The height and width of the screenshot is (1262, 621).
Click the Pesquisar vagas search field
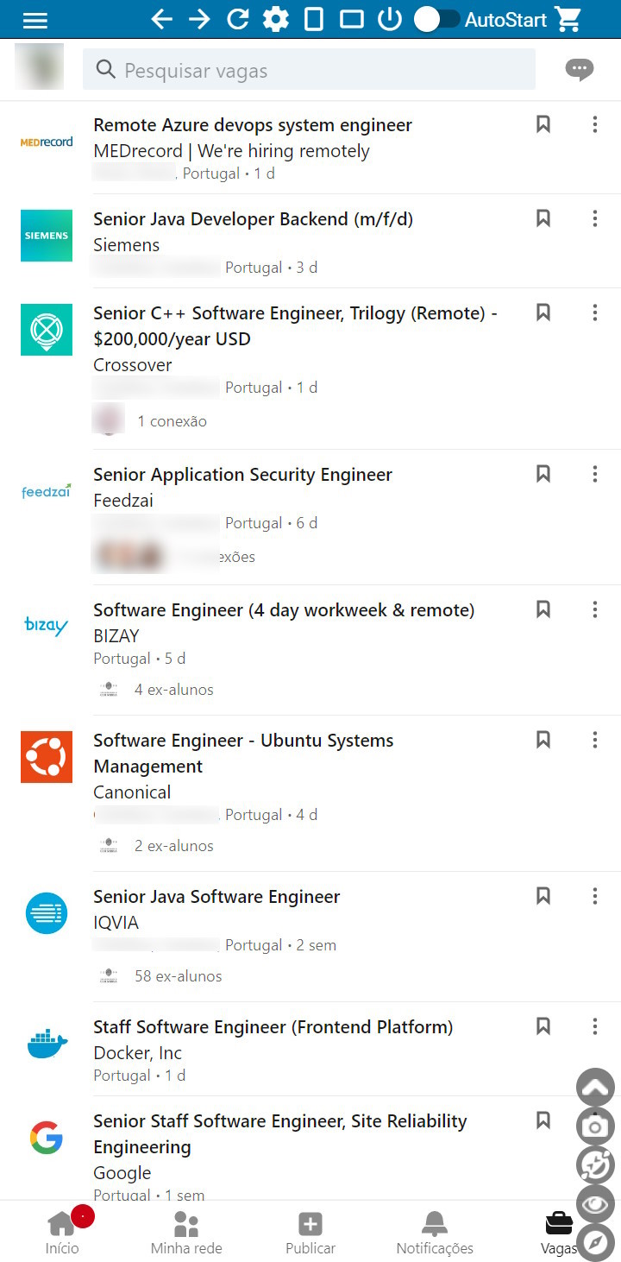click(x=309, y=70)
